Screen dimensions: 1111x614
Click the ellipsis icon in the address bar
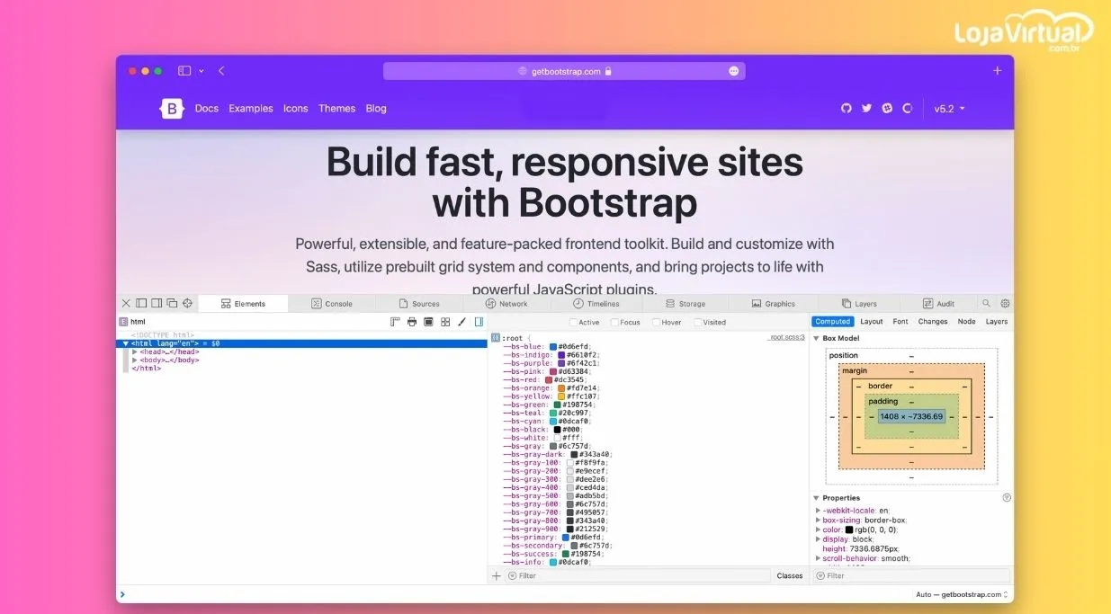(x=734, y=71)
